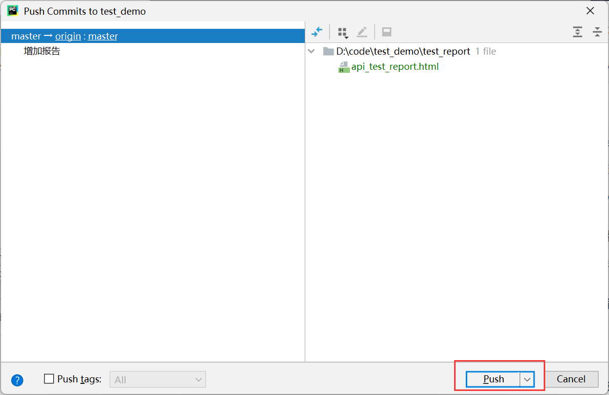Collapse the test_report folder node
This screenshot has width=609, height=395.
[311, 52]
